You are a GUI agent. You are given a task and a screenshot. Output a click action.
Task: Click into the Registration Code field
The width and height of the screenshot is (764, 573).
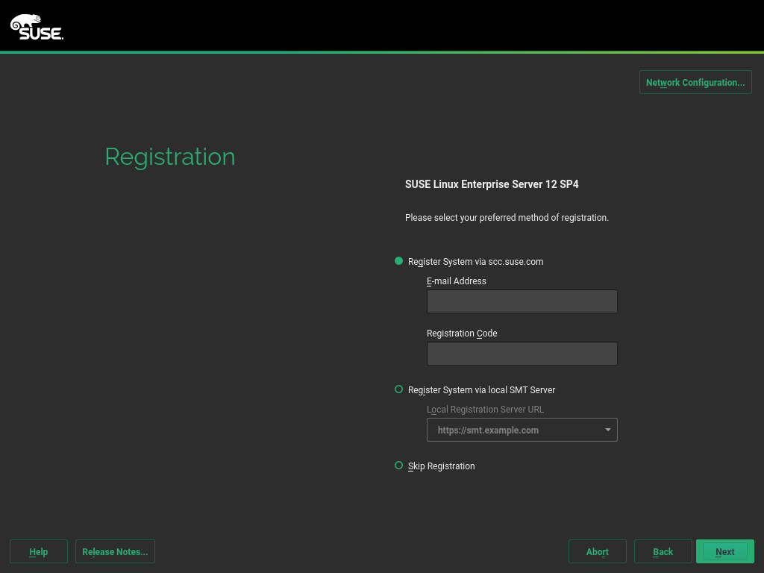pyautogui.click(x=522, y=354)
